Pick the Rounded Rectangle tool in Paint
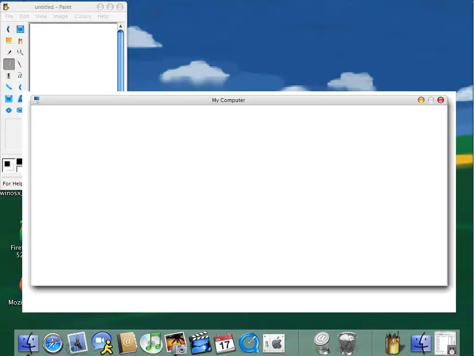Image resolution: width=474 pixels, height=356 pixels. pos(19,110)
